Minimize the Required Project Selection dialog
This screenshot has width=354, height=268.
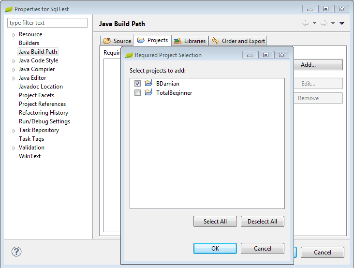click(x=250, y=55)
